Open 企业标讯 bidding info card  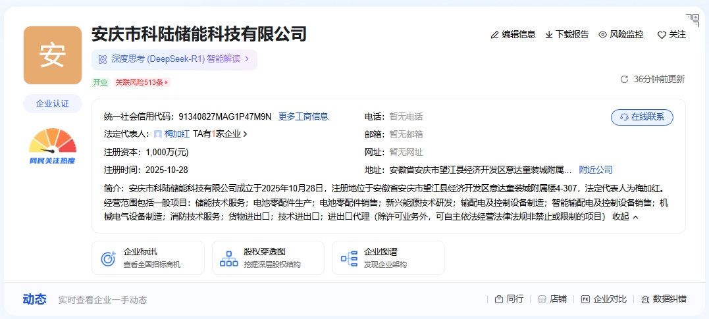point(147,258)
